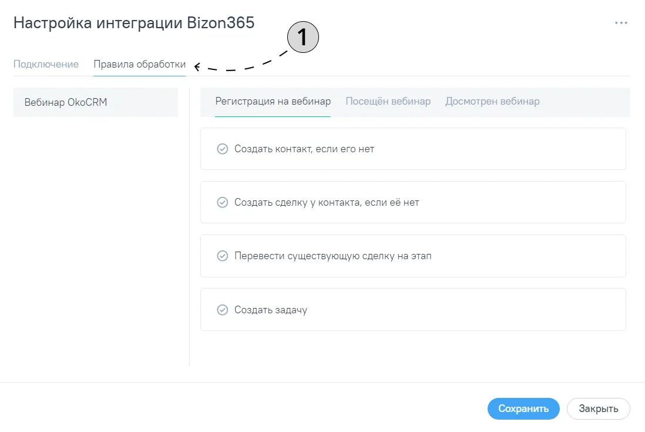
Task: Switch to the Подключение tab
Action: tap(46, 64)
